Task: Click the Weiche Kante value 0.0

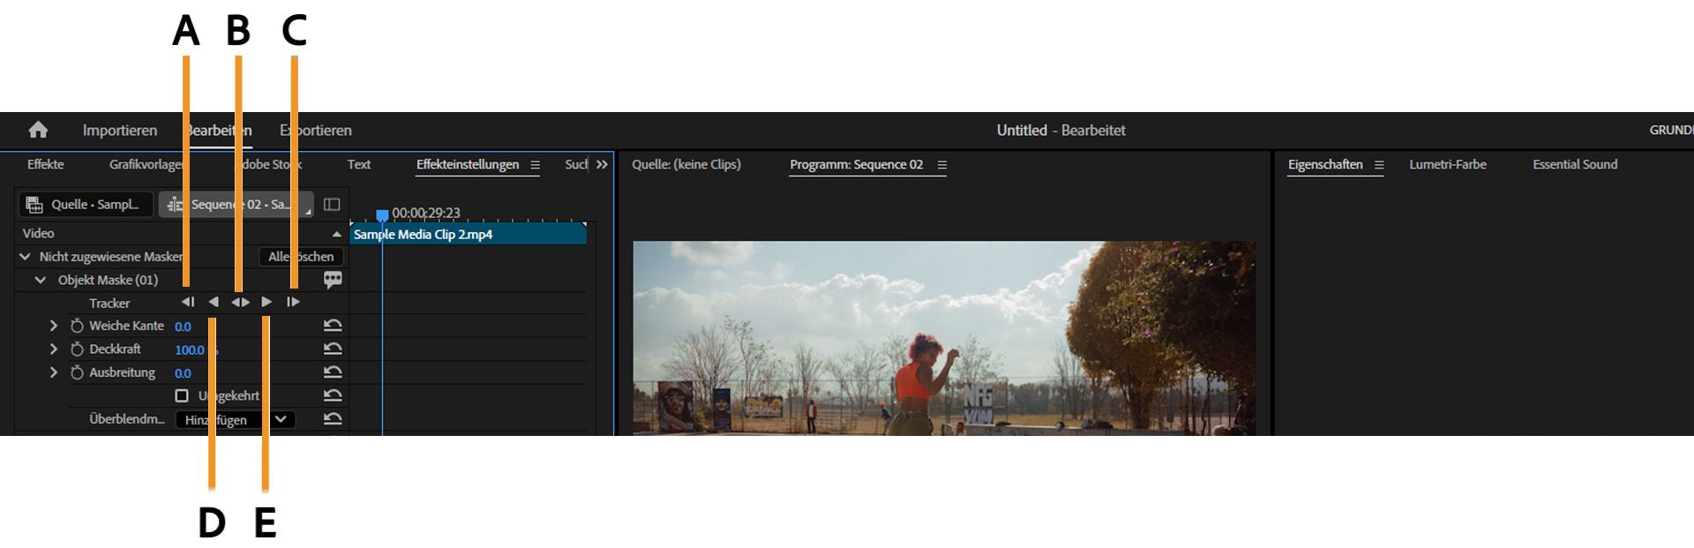Action: (183, 327)
